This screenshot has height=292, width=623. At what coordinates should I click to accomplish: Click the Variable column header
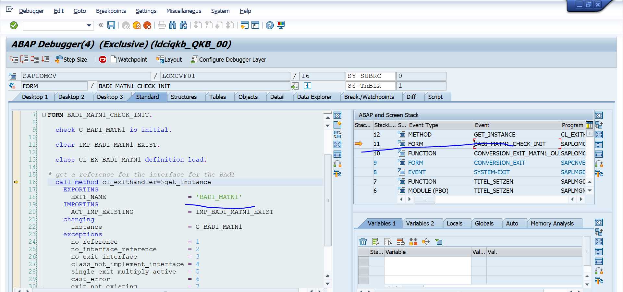click(x=428, y=252)
